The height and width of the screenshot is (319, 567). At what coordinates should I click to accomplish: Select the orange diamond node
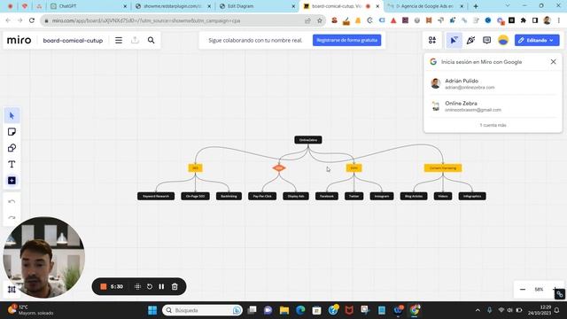[279, 167]
